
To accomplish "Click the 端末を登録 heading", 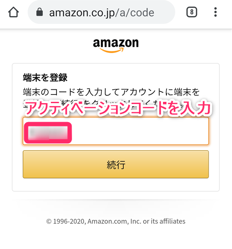I will 45,78.
